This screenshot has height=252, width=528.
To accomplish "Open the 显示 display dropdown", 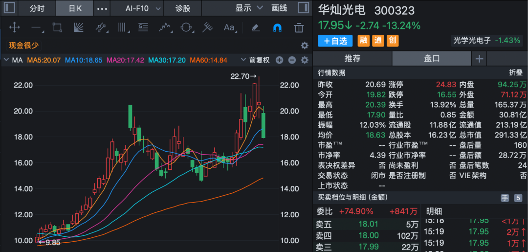I will coord(249,8).
